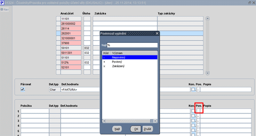Image resolution: width=256 pixels, height=136 pixels.
Task: Click the restore window icon at top right
Action: [x=250, y=3]
